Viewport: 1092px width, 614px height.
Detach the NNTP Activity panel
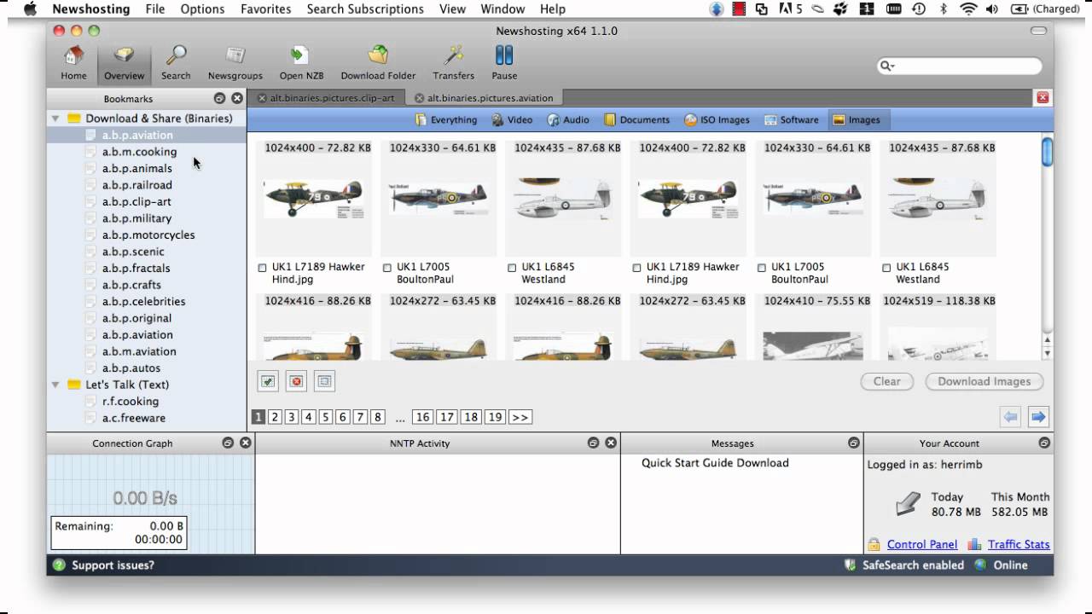click(x=592, y=443)
